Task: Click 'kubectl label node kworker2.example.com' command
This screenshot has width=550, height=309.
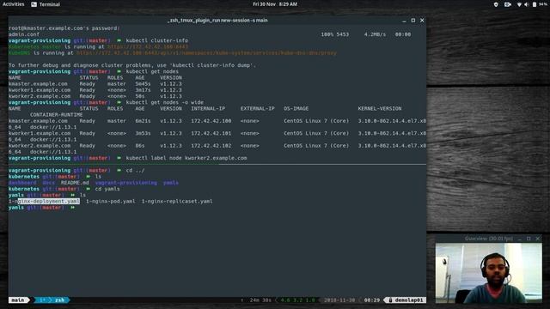Action: [x=186, y=158]
